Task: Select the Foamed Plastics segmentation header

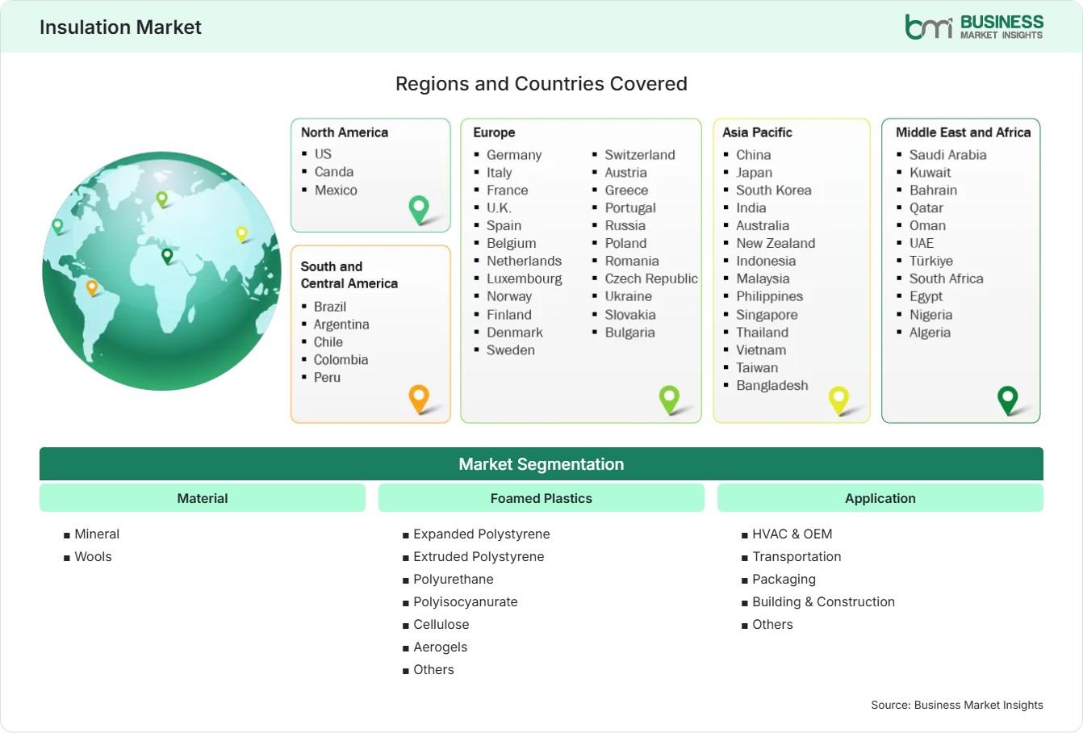Action: pyautogui.click(x=541, y=498)
